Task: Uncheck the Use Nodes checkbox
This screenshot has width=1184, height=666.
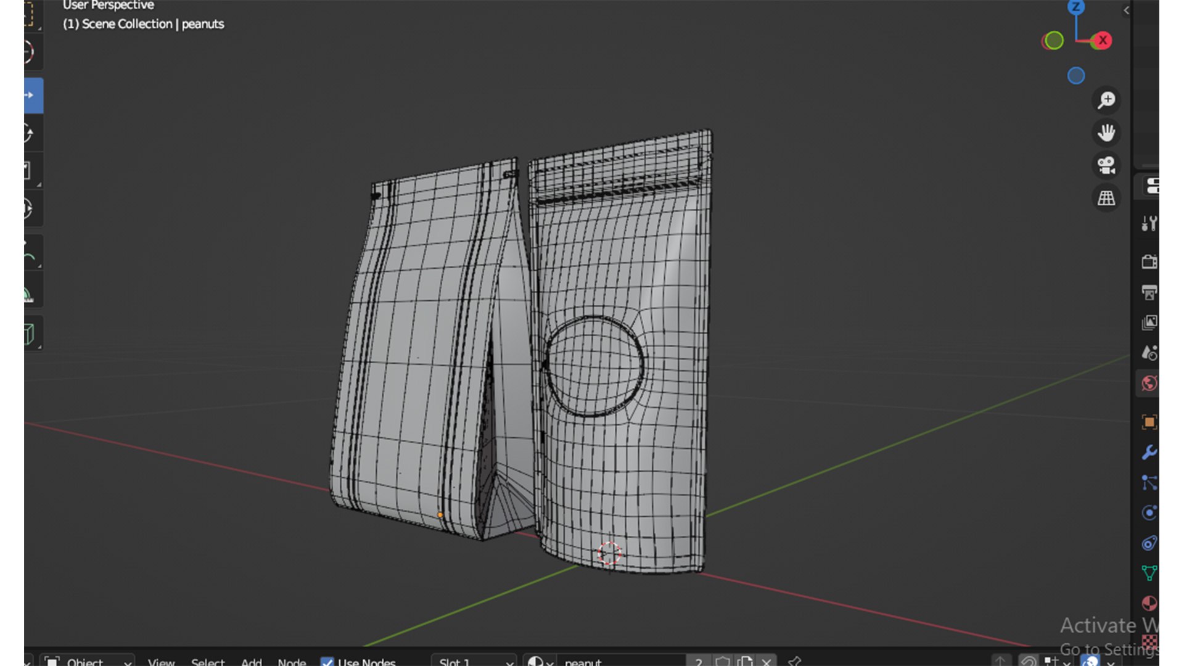Action: [x=327, y=662]
